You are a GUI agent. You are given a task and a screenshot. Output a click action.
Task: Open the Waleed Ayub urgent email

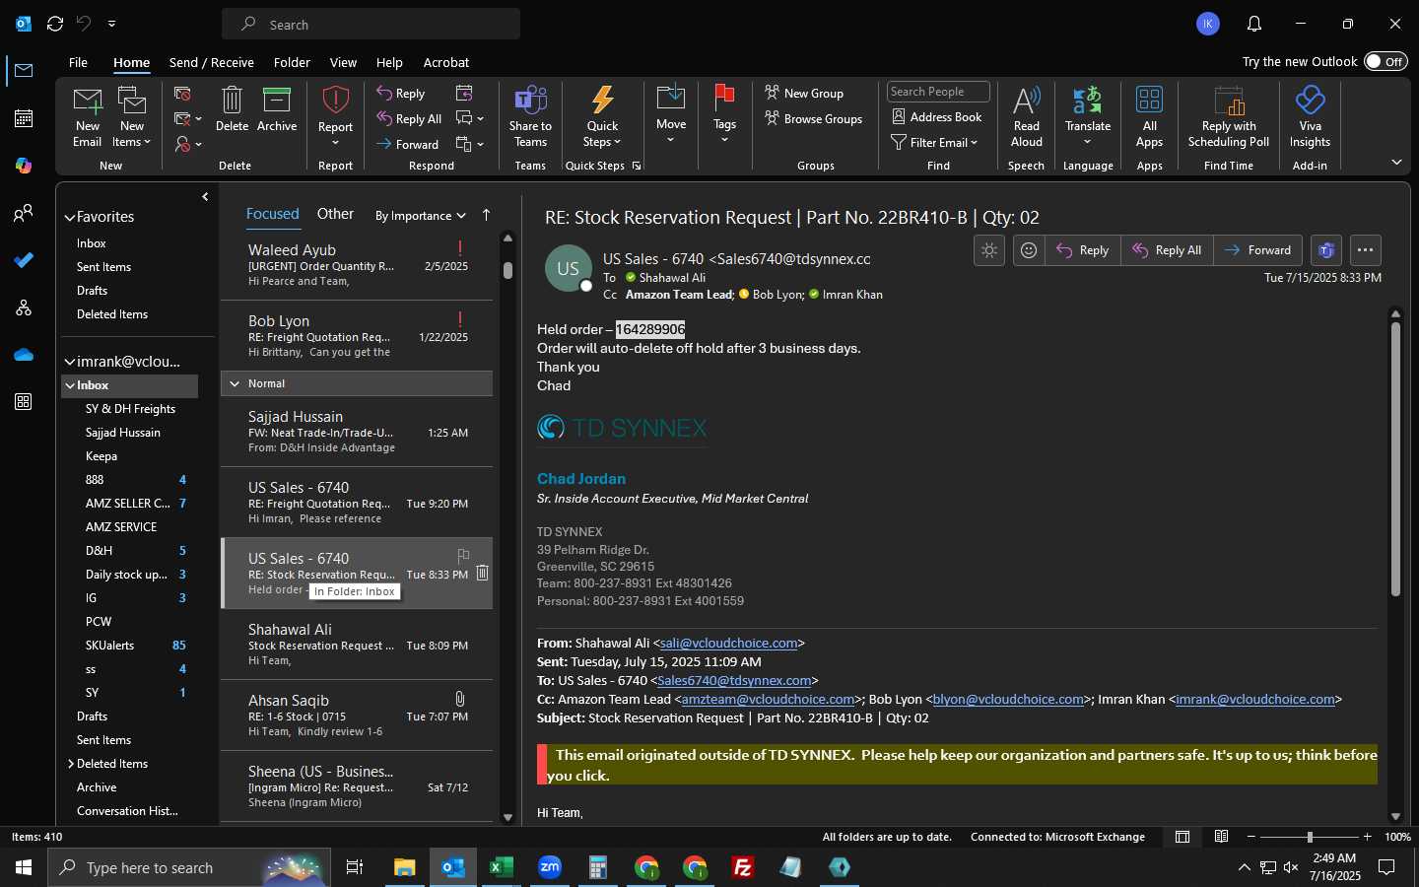click(x=357, y=265)
